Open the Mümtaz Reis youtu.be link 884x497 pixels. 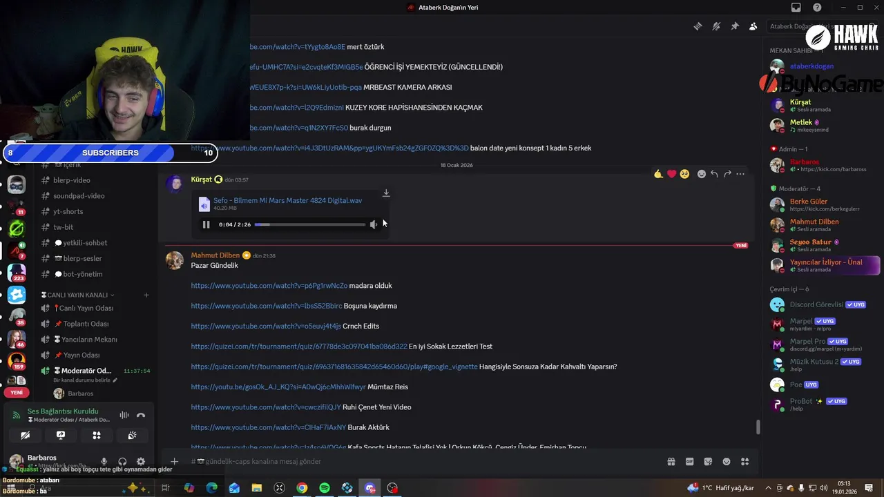coord(278,387)
